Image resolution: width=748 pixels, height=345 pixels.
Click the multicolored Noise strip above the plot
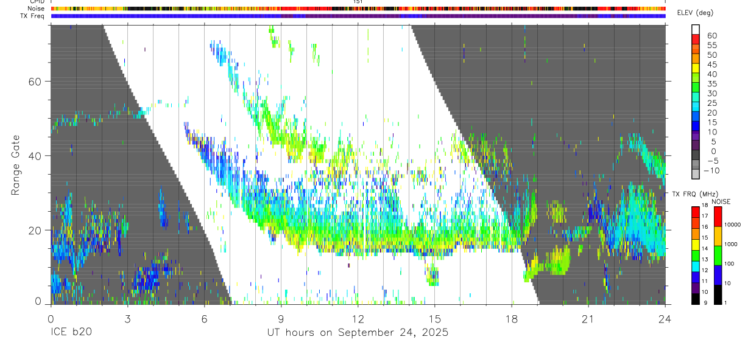(358, 9)
